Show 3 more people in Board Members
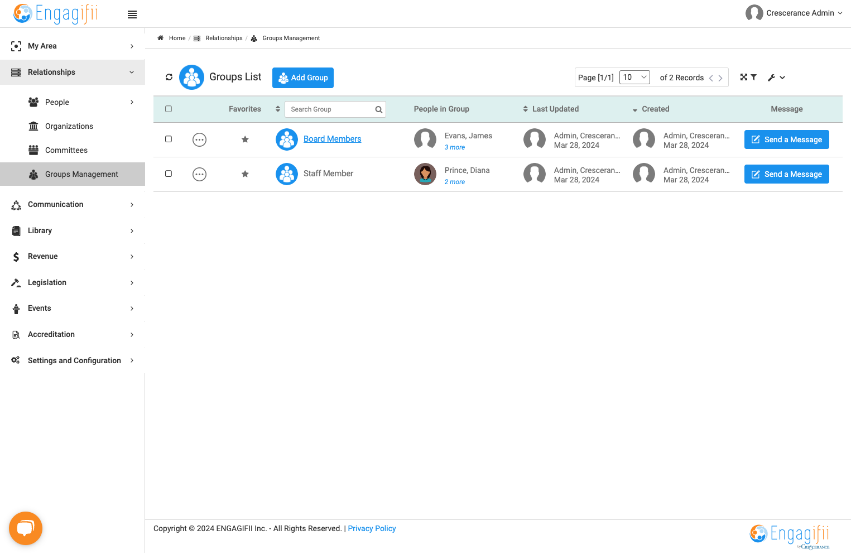The height and width of the screenshot is (554, 851). [455, 147]
